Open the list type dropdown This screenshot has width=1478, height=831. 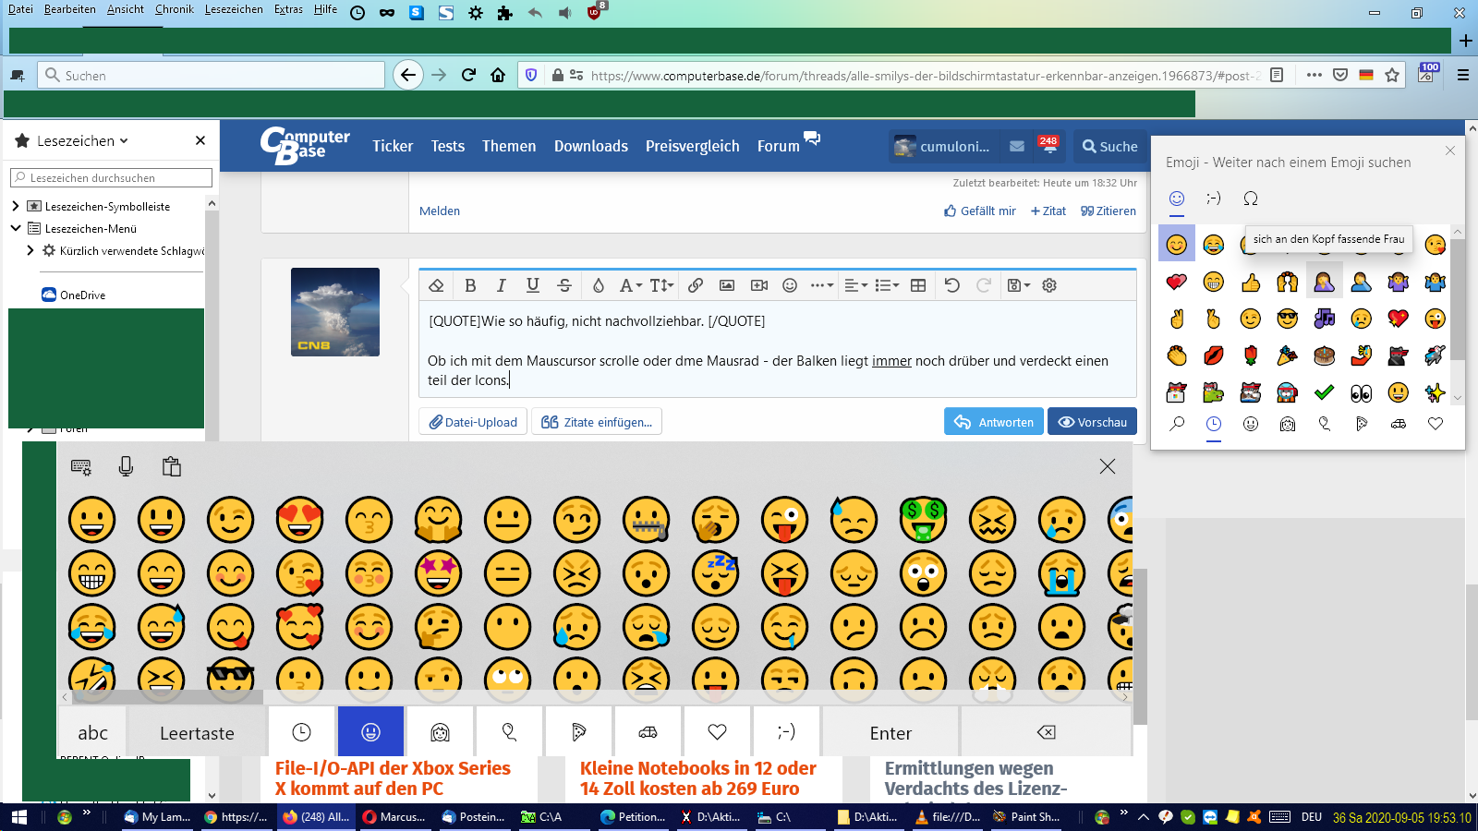[x=887, y=285]
